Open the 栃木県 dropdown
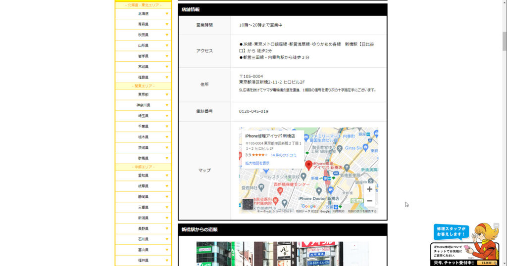The height and width of the screenshot is (266, 507). (x=143, y=137)
